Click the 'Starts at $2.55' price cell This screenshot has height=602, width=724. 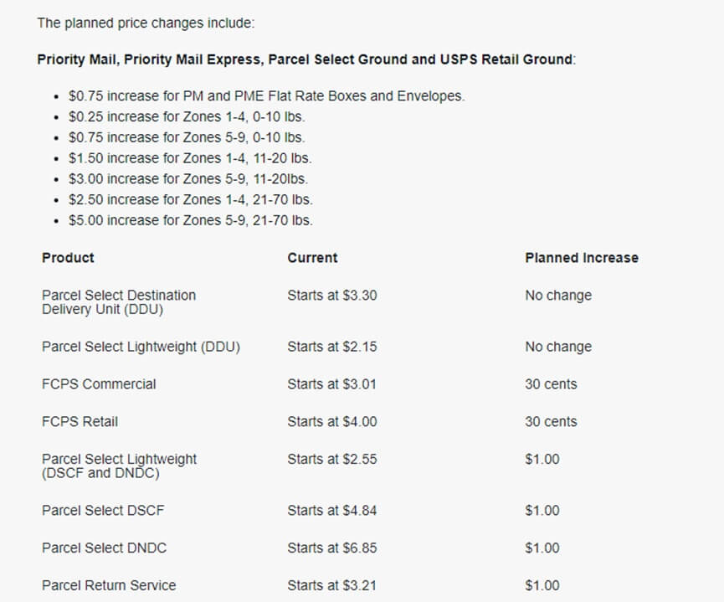coord(331,460)
